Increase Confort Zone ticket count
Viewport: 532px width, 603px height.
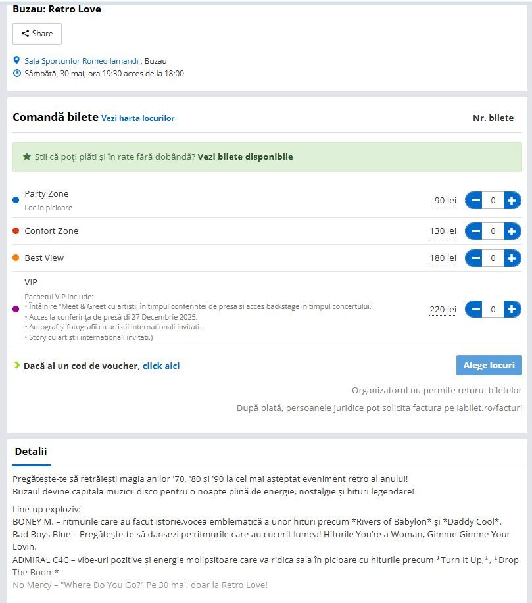pyautogui.click(x=512, y=231)
